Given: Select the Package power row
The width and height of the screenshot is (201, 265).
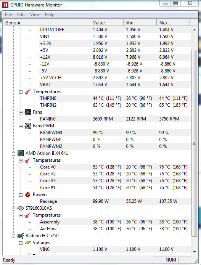Looking at the screenshot, I should (x=115, y=201).
